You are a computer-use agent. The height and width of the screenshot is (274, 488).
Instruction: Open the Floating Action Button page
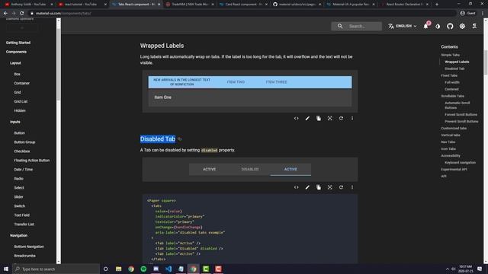[32, 161]
